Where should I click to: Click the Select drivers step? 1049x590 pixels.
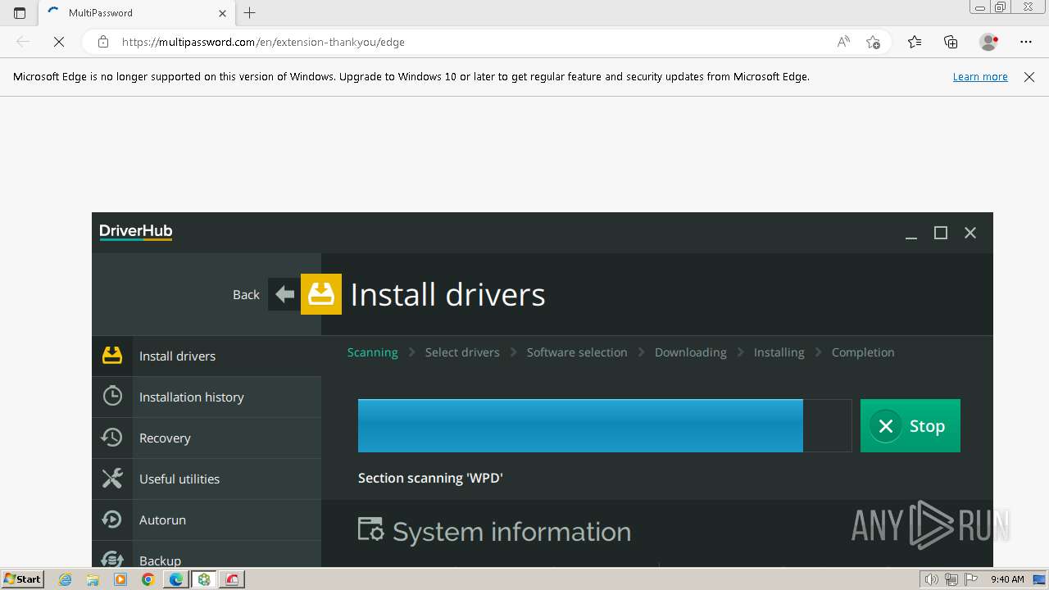tap(462, 352)
